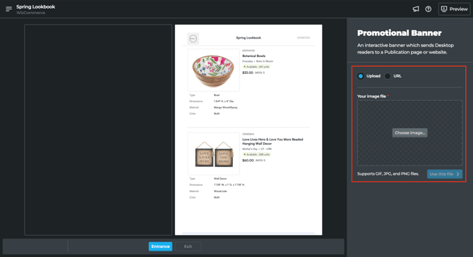This screenshot has height=257, width=473.
Task: Click the Botanical Bowls product title
Action: 253,56
